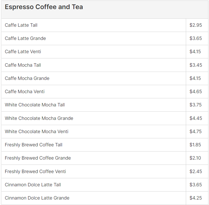Image resolution: width=209 pixels, height=205 pixels.
Task: Choose Cinnamon Dolce Latte Tall
Action: (x=33, y=185)
